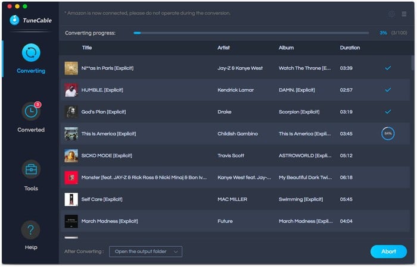Click artist Drake

click(x=224, y=112)
